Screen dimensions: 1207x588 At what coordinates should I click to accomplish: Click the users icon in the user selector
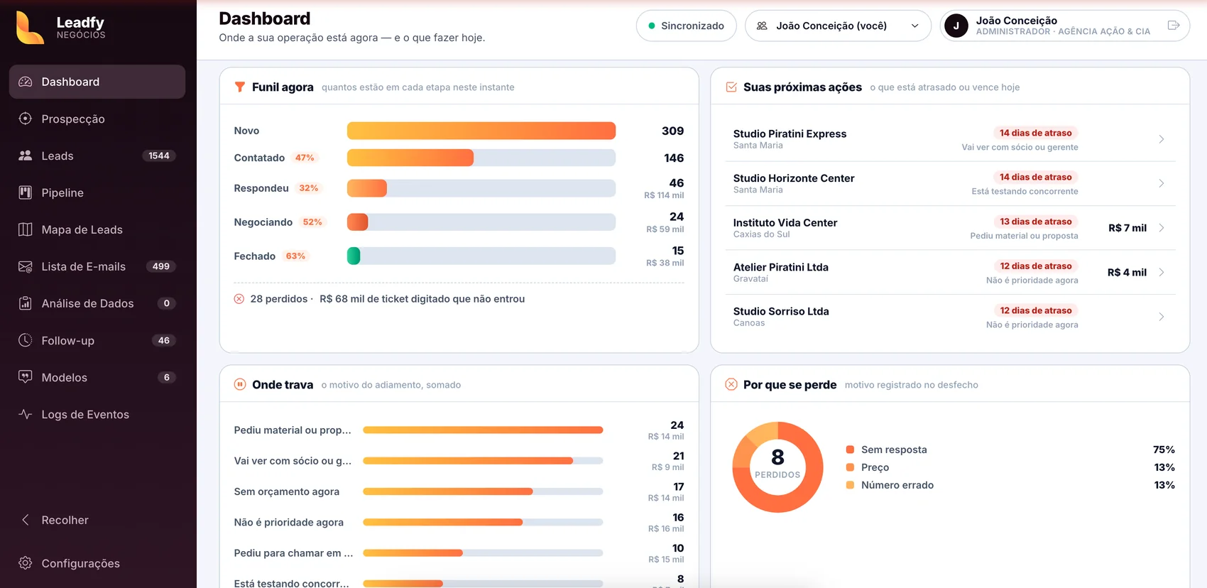click(762, 26)
